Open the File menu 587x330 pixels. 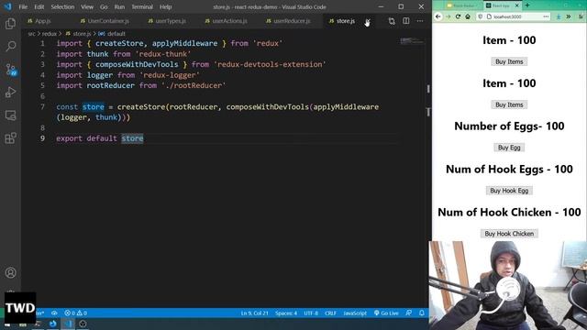(x=23, y=6)
